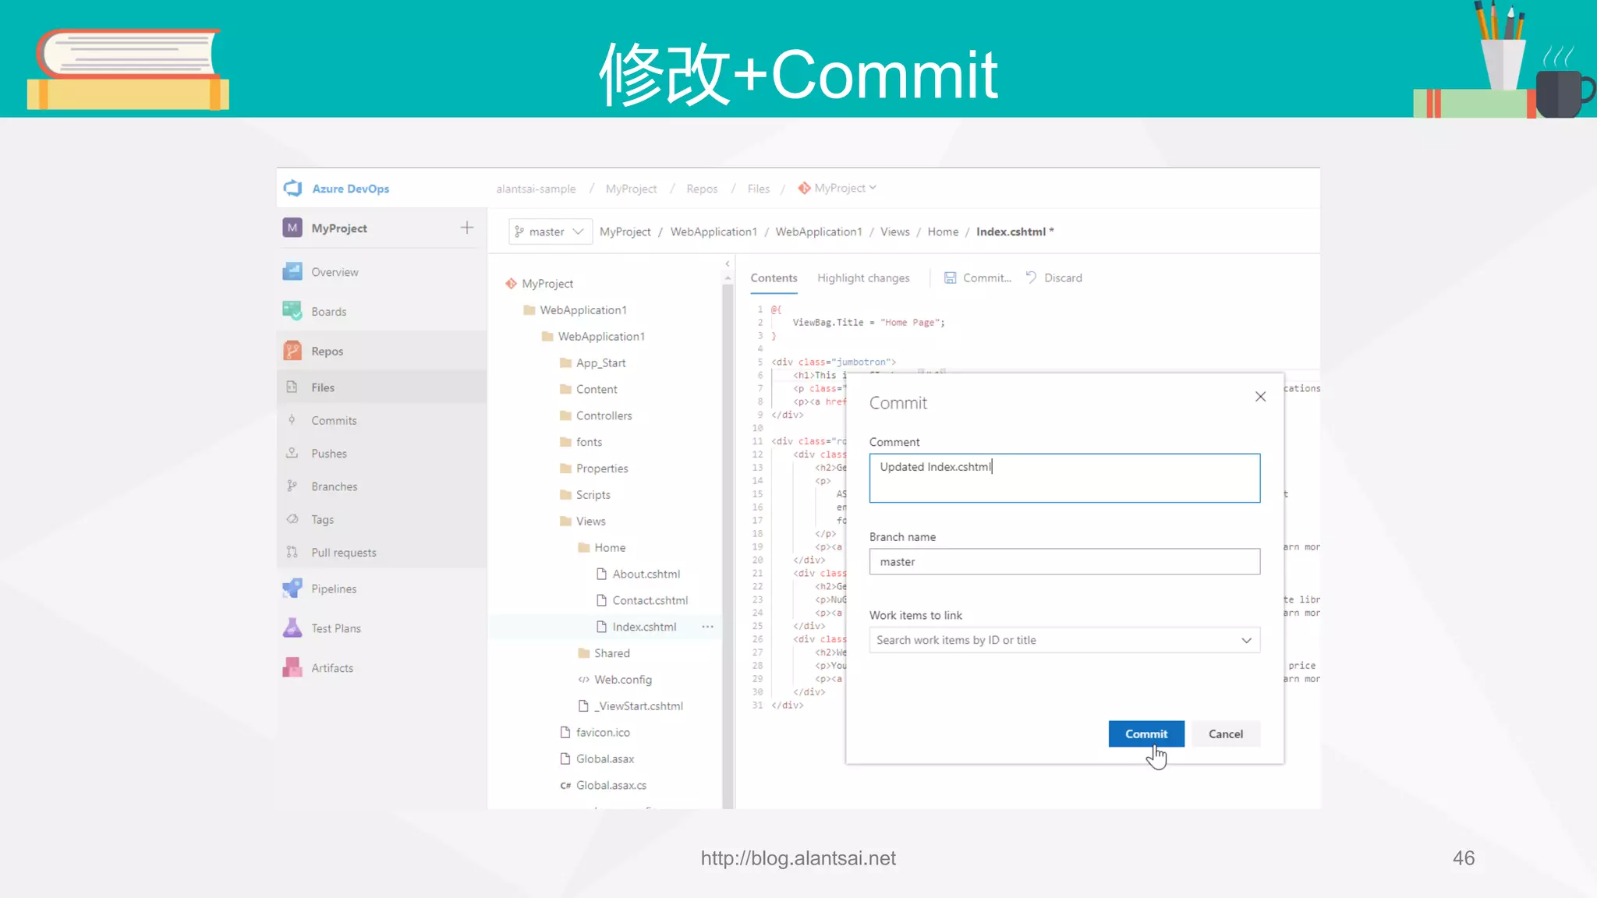Open the Controllers folder
Image resolution: width=1597 pixels, height=898 pixels.
(604, 415)
